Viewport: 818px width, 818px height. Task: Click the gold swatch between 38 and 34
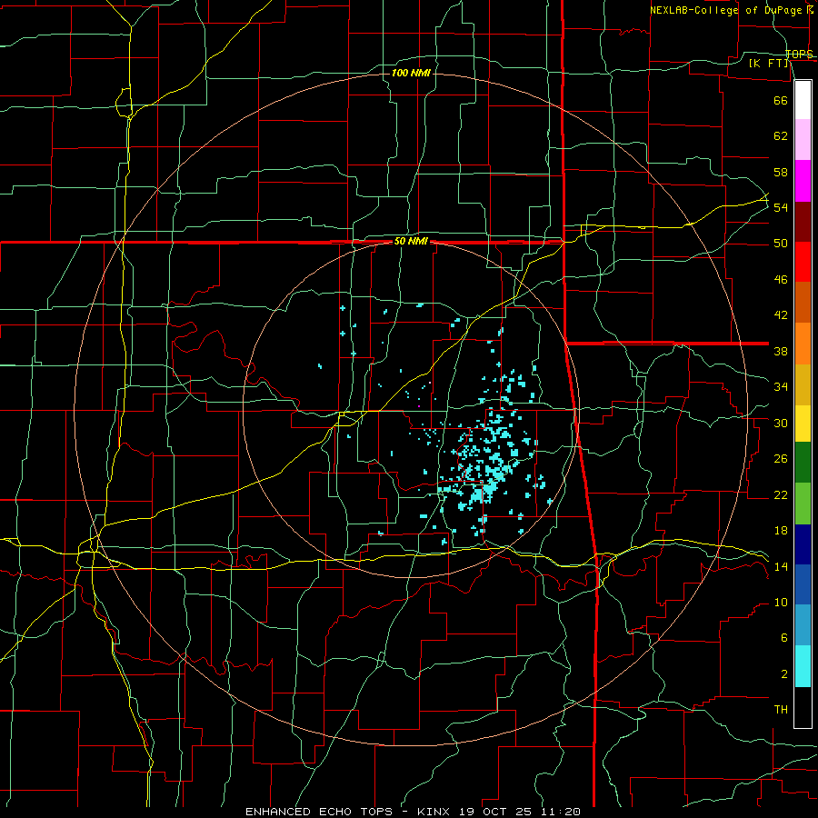(x=803, y=385)
